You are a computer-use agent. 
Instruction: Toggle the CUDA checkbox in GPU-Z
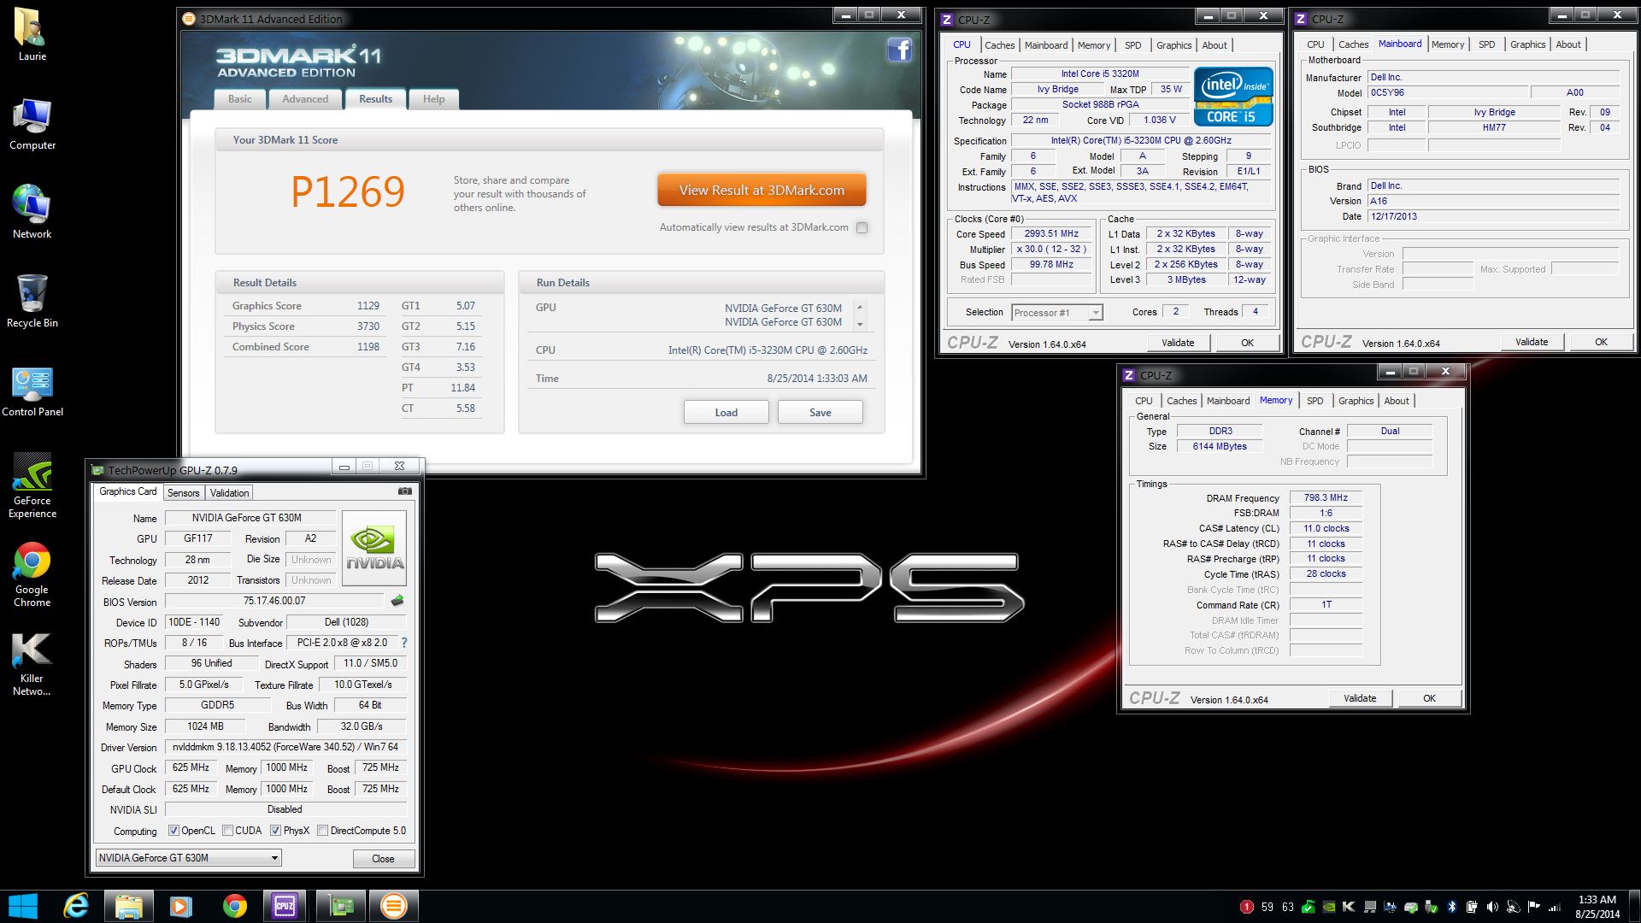click(228, 831)
